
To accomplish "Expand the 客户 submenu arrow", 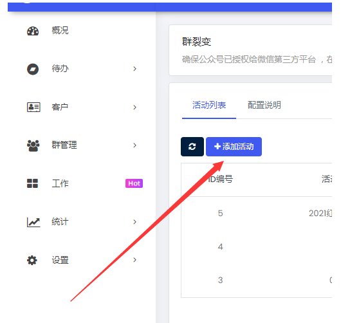I will click(134, 107).
